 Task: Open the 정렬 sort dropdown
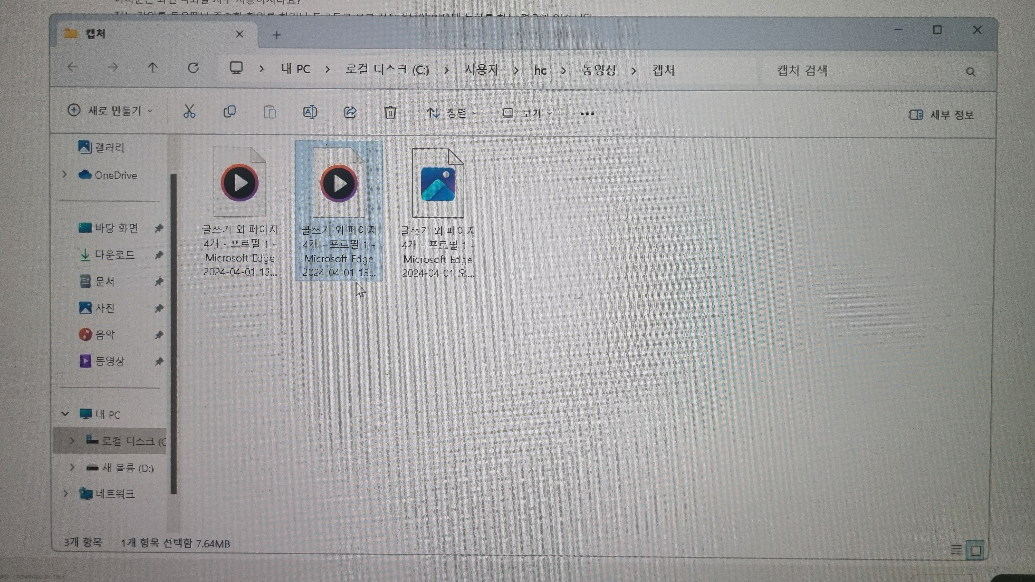click(x=452, y=113)
